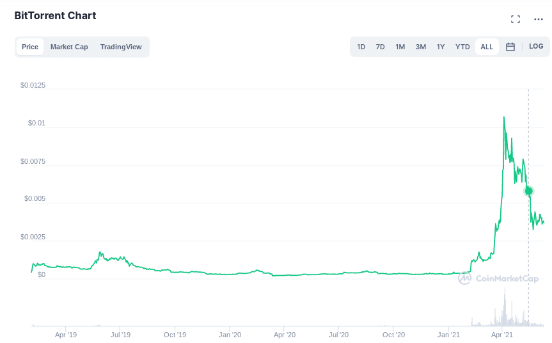Click the Apr '20 x-axis label
The height and width of the screenshot is (343, 552).
click(x=285, y=335)
